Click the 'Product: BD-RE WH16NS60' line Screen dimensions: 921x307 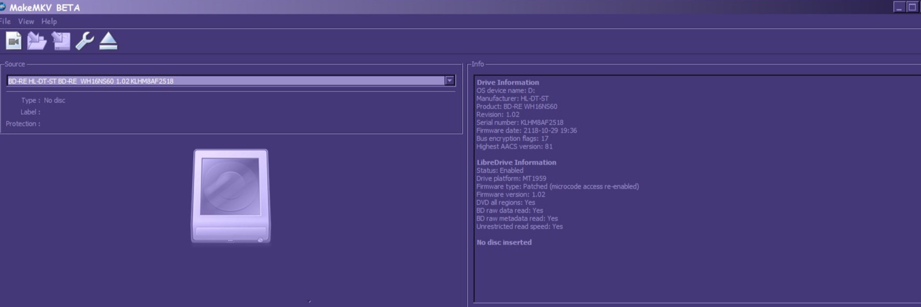point(516,107)
